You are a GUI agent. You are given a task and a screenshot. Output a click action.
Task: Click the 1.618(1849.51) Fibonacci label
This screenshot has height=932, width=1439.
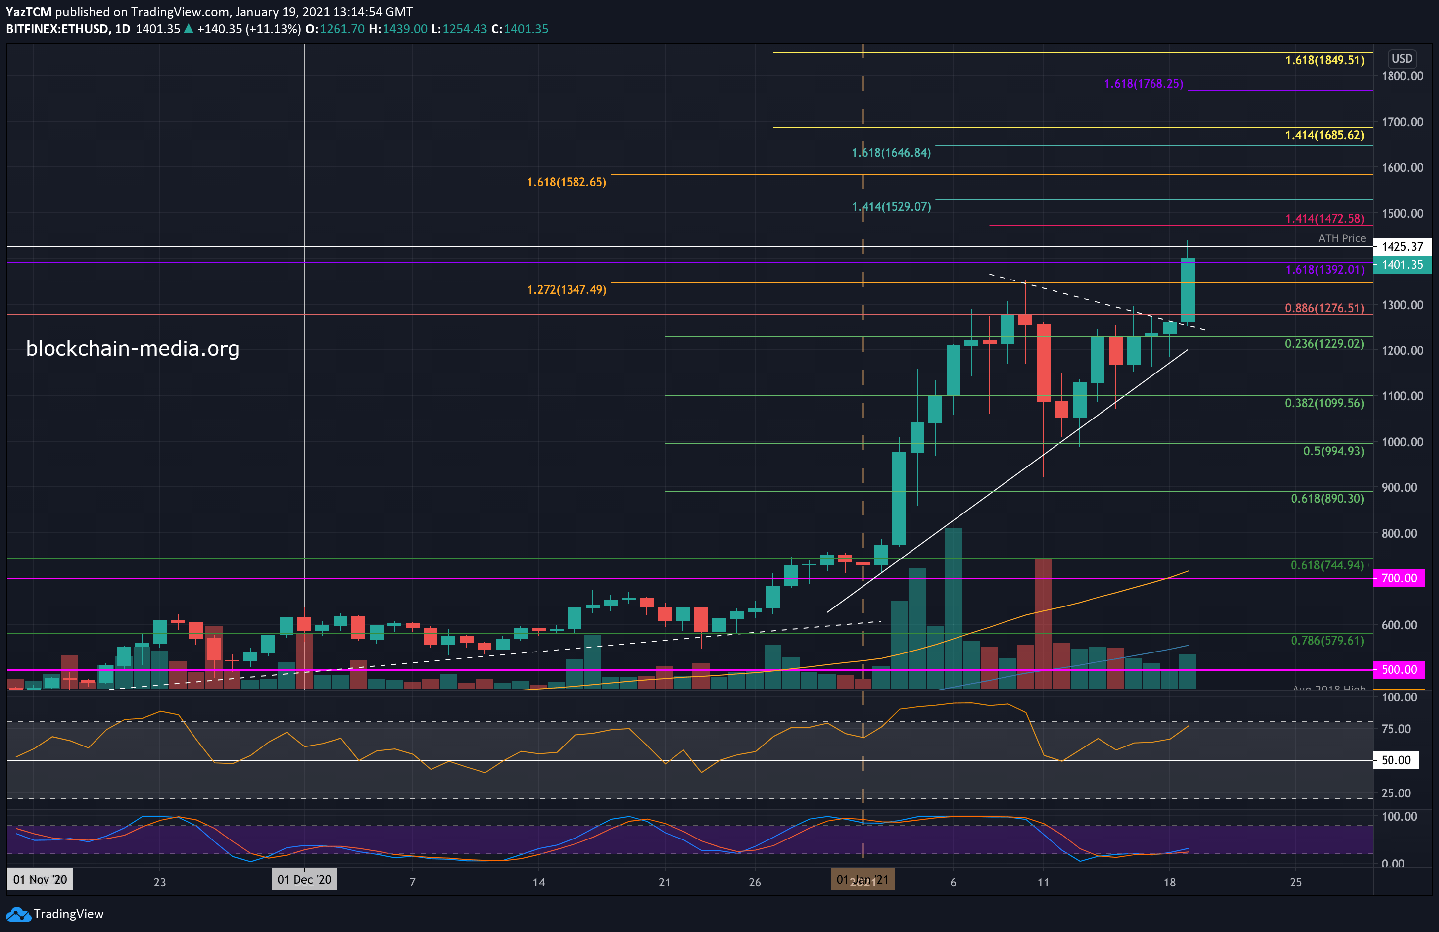[1325, 60]
